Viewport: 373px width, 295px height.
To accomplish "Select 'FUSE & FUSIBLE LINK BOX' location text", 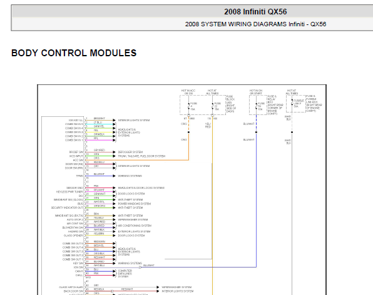I will point(314,104).
